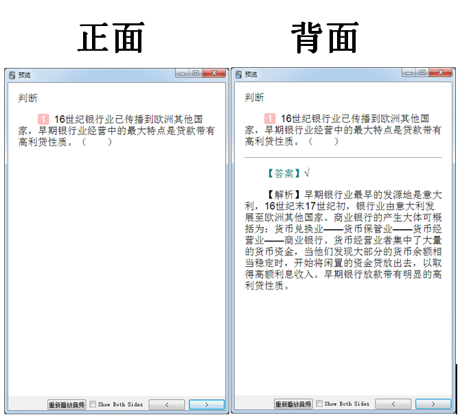Click the 判断 label in the right window

click(254, 97)
